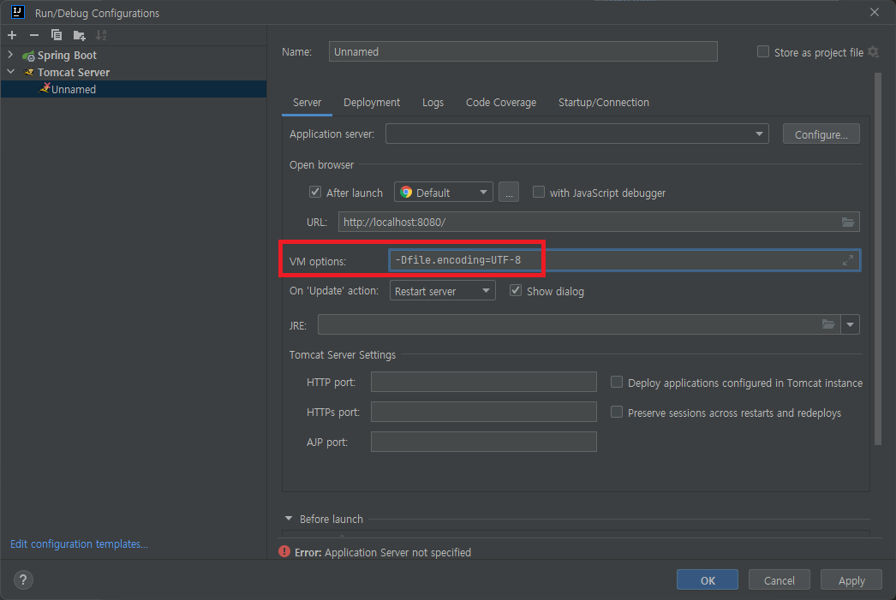Focus the Name input field

(523, 51)
